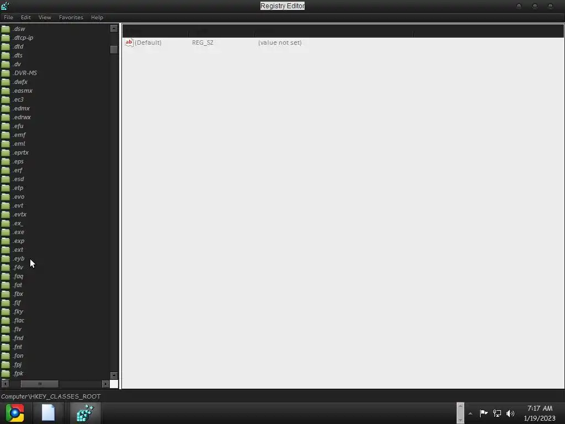Viewport: 565px width, 424px height.
Task: Click the string value icon beside (Default)
Action: pyautogui.click(x=129, y=43)
